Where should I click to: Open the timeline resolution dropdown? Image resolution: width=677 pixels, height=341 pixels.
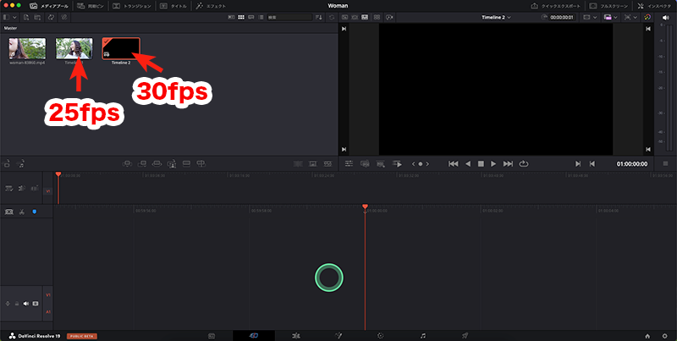610,17
